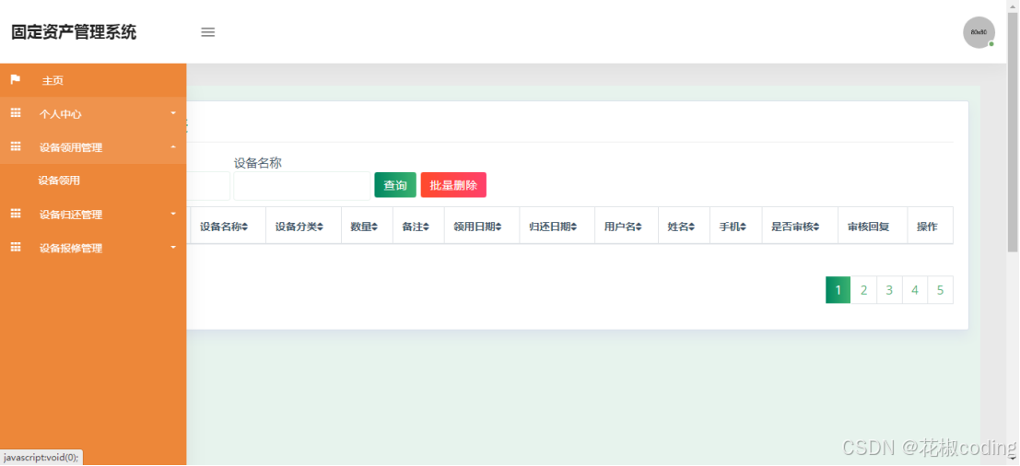Click the flag icon beside 主页
Image resolution: width=1020 pixels, height=466 pixels.
coord(16,80)
